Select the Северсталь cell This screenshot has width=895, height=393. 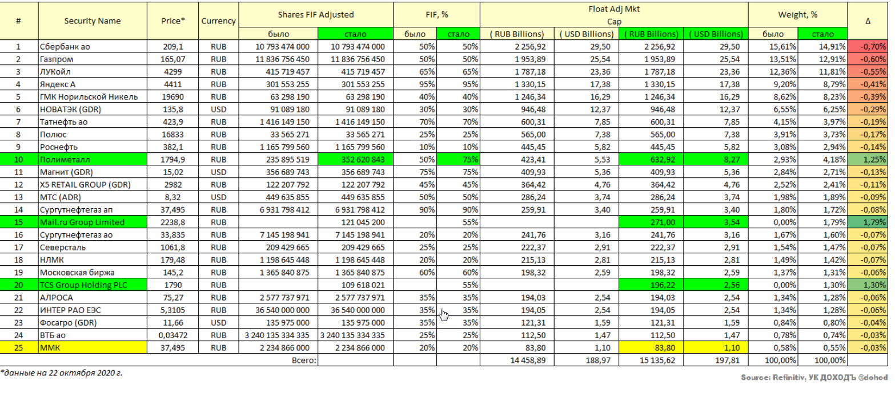(x=92, y=247)
